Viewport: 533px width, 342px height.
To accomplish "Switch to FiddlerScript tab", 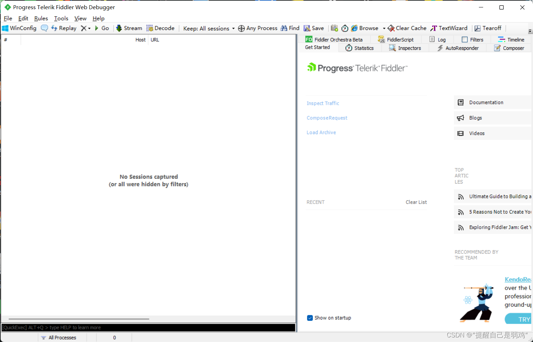I will (x=395, y=40).
